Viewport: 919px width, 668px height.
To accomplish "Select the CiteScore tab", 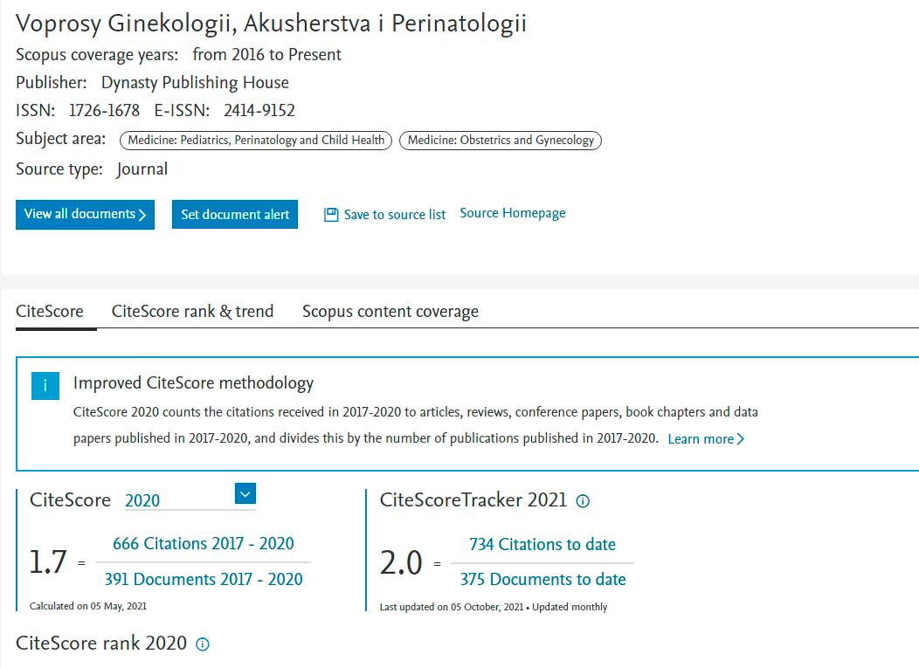I will (50, 312).
